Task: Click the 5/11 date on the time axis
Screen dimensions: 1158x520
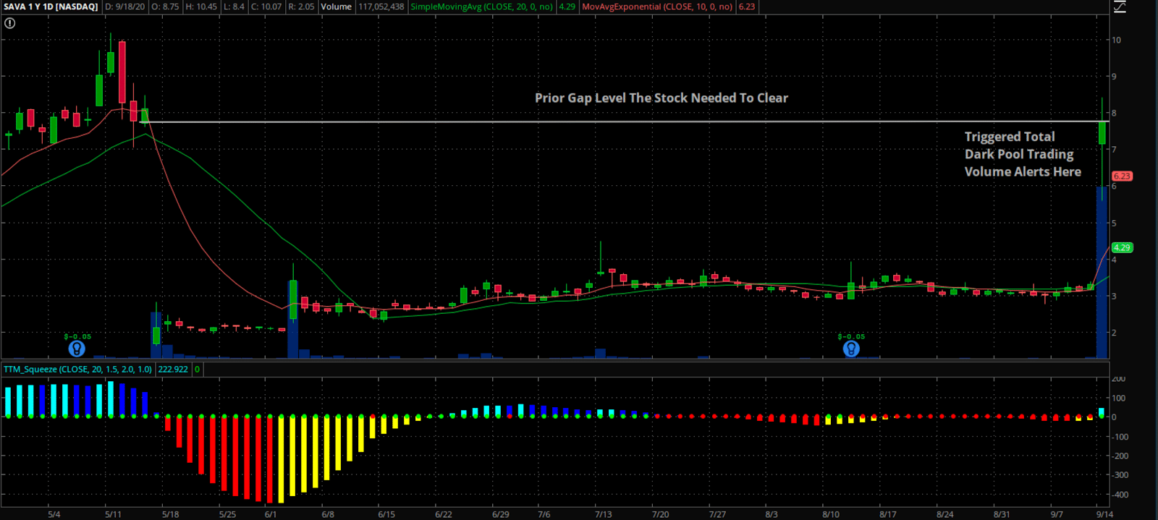Action: point(113,514)
